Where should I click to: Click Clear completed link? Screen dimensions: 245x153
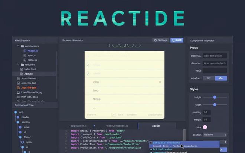155,114
